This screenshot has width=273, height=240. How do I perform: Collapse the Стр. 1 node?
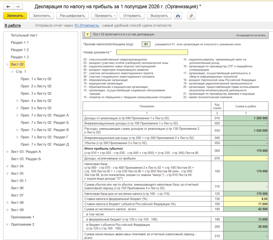[12, 72]
